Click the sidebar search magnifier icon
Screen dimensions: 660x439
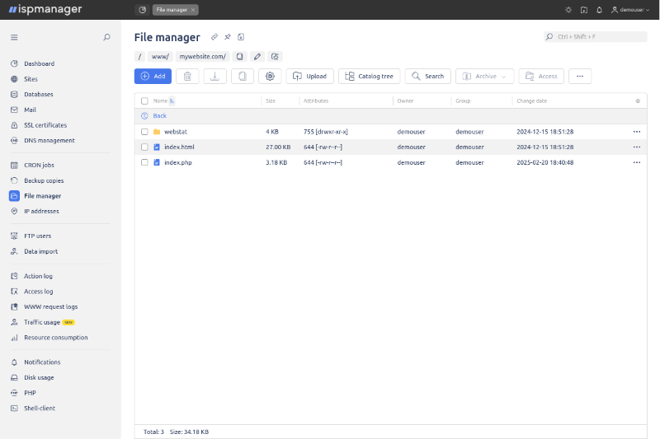[x=106, y=37]
